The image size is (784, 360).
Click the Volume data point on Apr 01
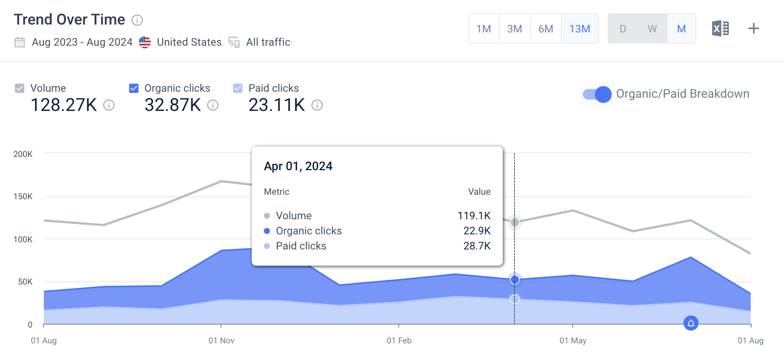pos(514,222)
